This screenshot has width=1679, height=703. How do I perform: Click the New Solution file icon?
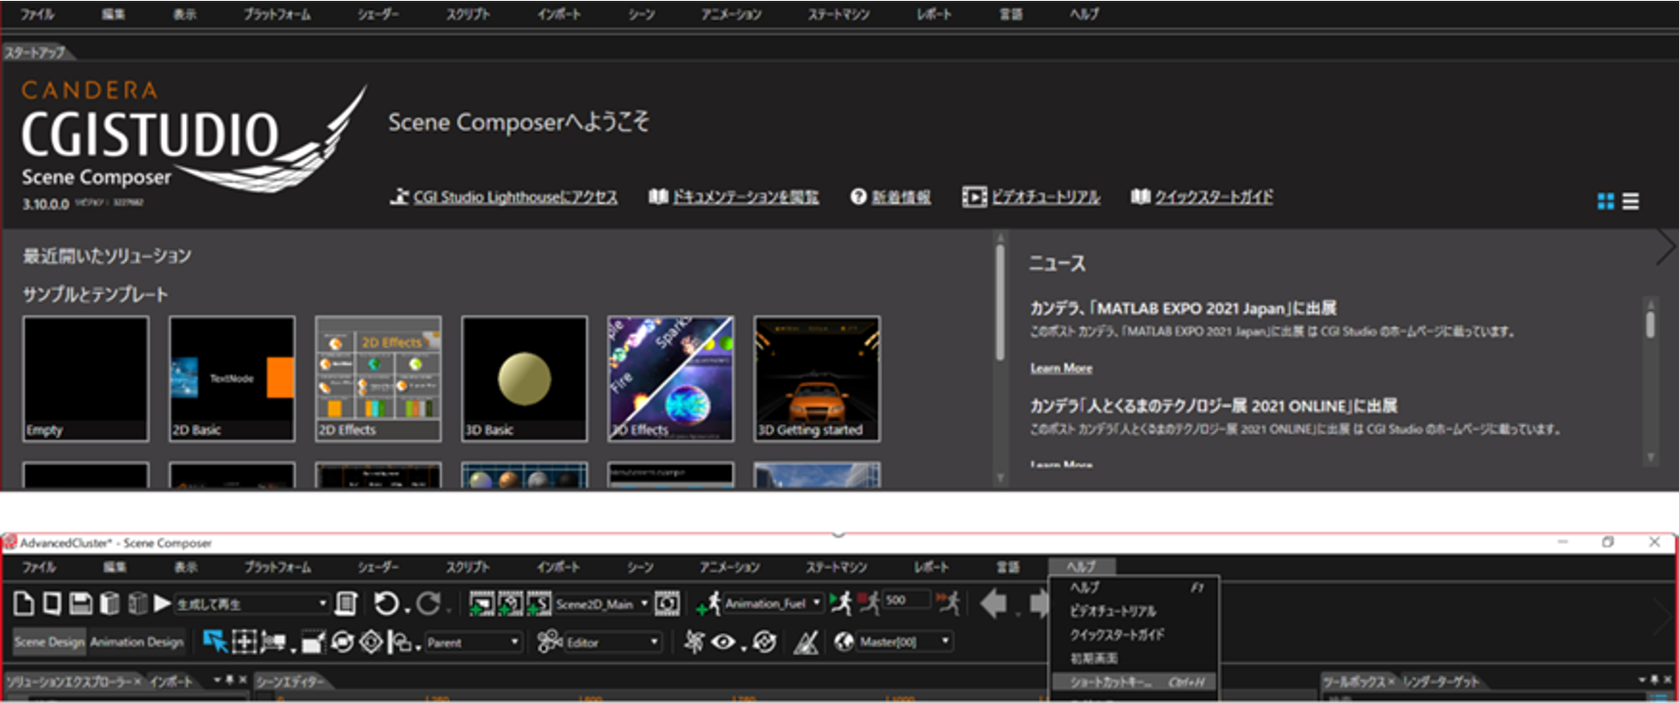24,604
